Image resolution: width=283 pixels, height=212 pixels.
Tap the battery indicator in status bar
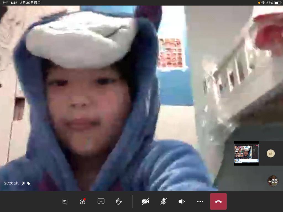coord(277,3)
